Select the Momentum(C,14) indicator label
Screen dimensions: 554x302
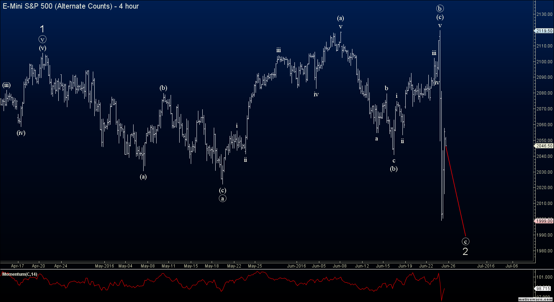pos(19,274)
